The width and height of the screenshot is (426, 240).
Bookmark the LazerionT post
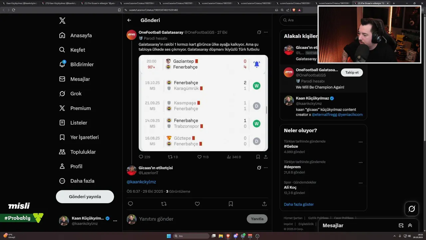tap(231, 204)
